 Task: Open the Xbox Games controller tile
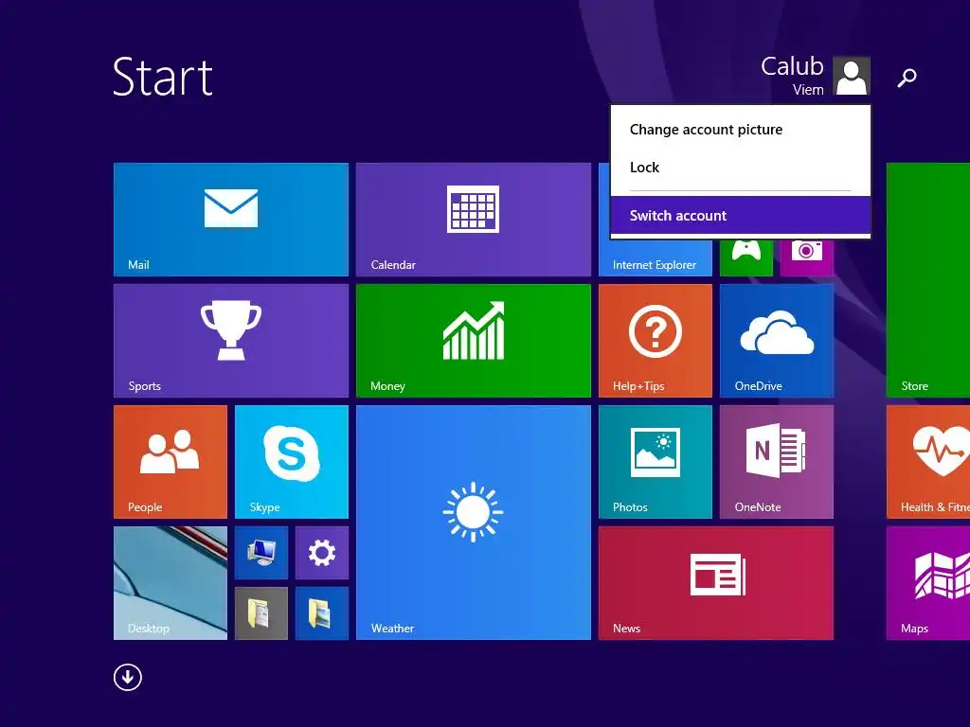746,257
